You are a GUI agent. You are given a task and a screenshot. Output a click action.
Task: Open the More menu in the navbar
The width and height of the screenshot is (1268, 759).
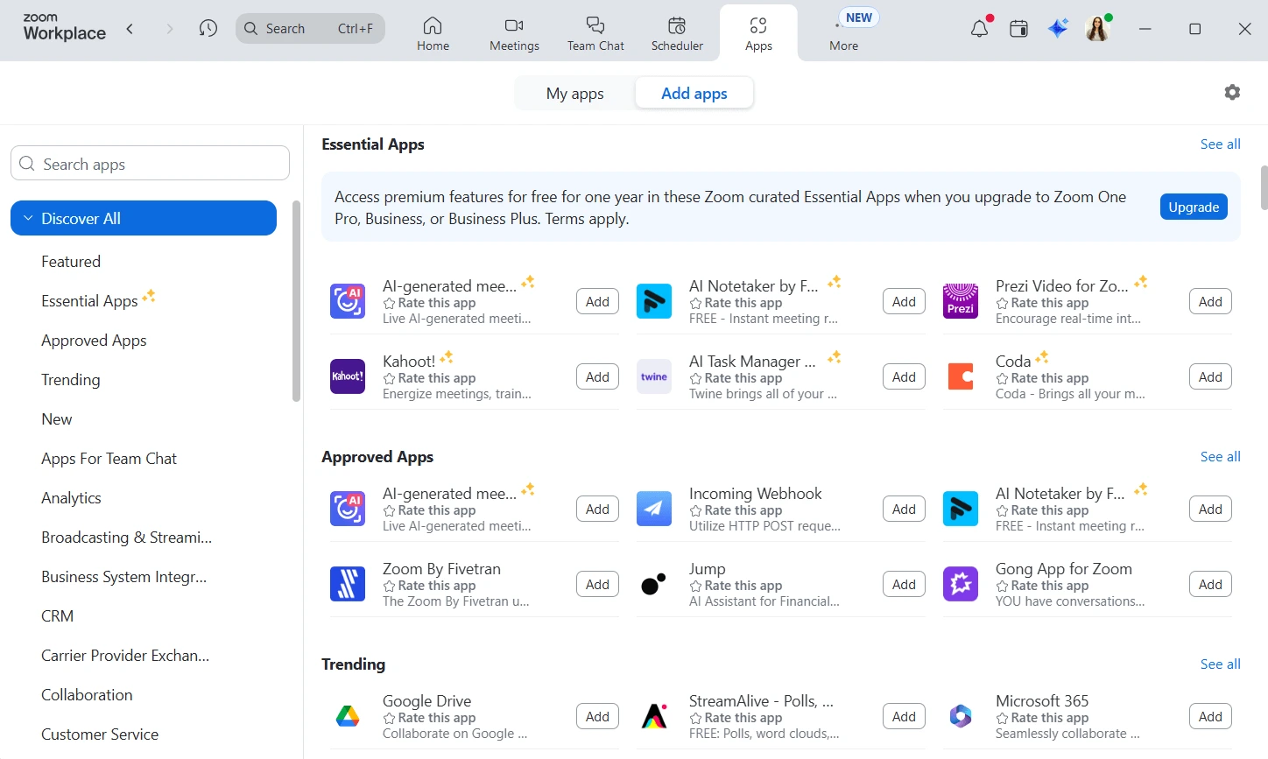pyautogui.click(x=842, y=35)
